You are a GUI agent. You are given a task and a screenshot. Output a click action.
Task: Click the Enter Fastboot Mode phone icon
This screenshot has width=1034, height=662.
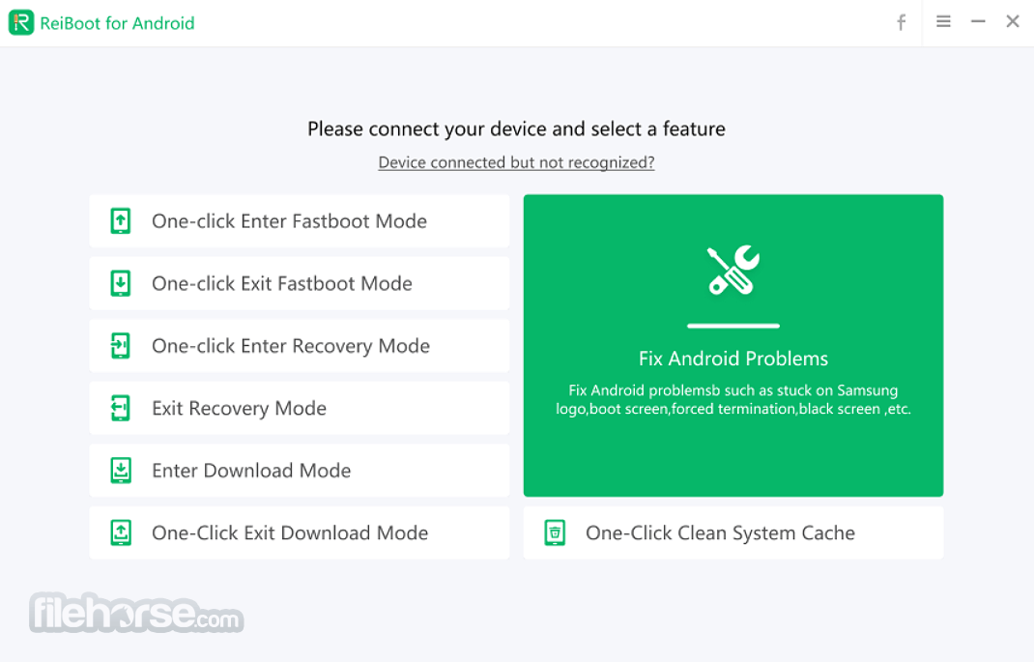click(121, 221)
